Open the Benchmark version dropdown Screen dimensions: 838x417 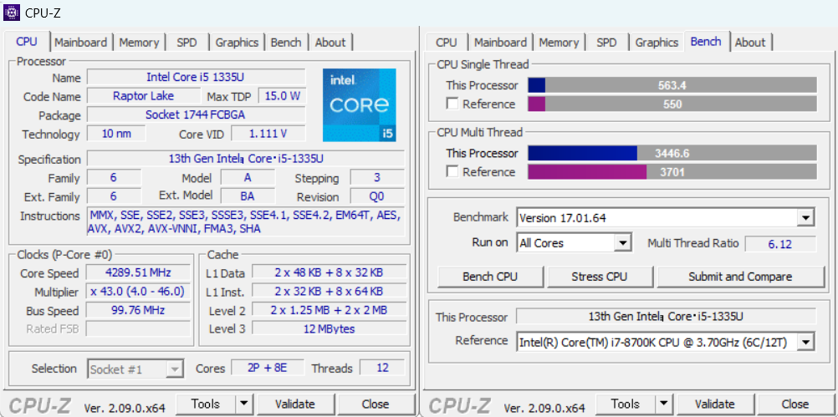click(805, 218)
